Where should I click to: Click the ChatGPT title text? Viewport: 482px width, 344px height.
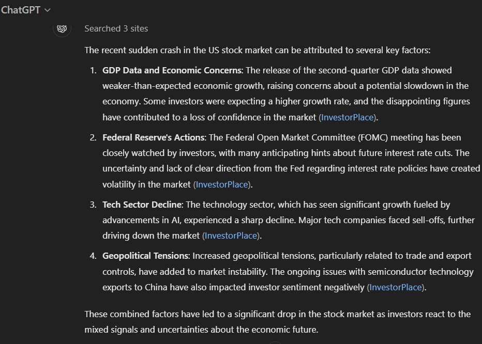[x=21, y=10]
